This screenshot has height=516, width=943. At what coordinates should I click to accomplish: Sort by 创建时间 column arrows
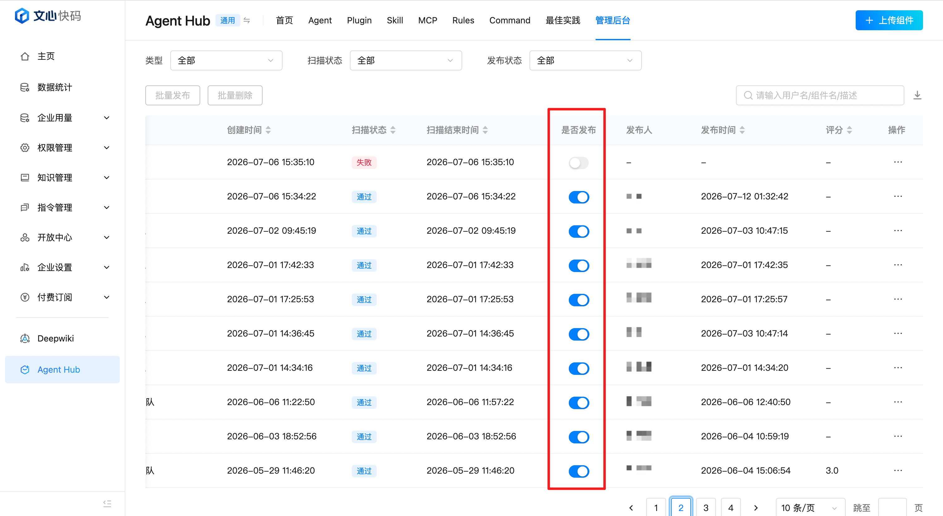pyautogui.click(x=268, y=130)
